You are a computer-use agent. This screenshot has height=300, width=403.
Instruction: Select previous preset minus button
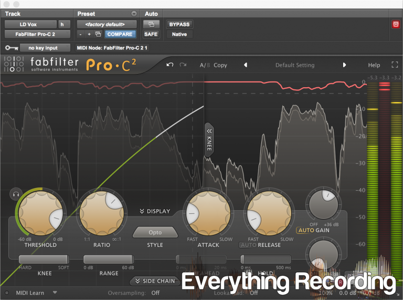tap(80, 34)
